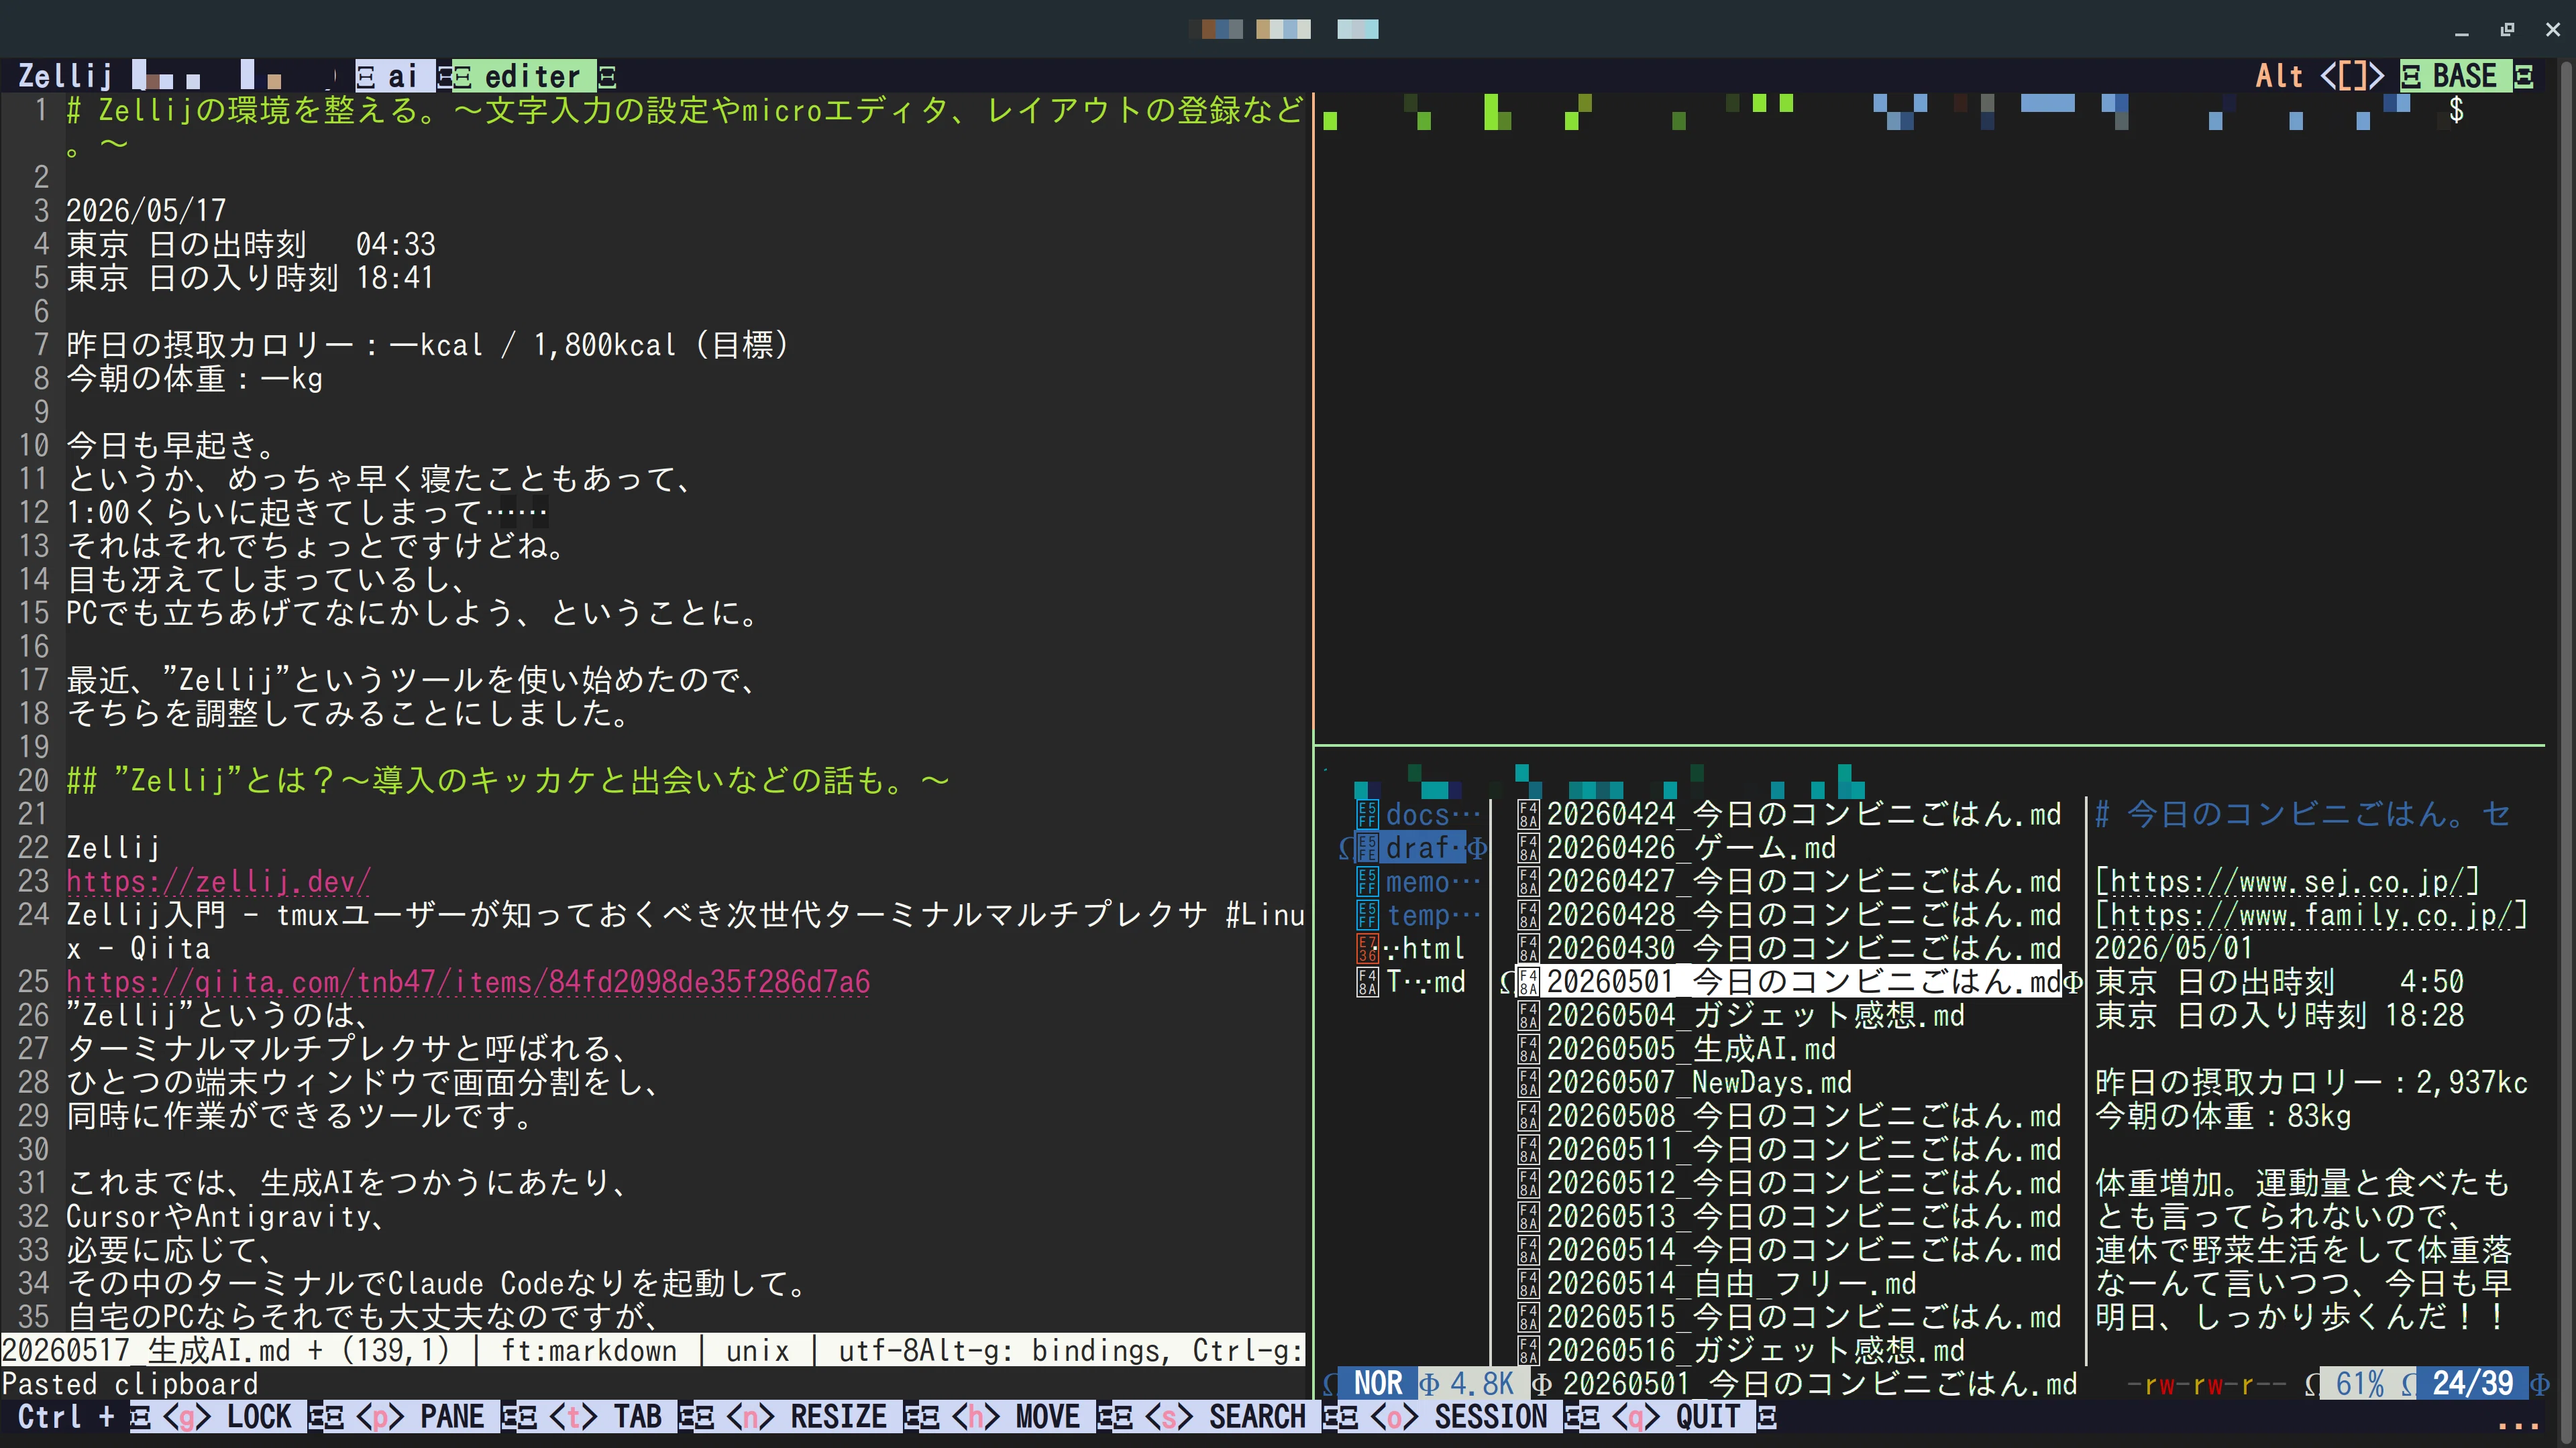Click the HTML file icon in directory list
Viewport: 2576px width, 1448px height.
(1367, 949)
